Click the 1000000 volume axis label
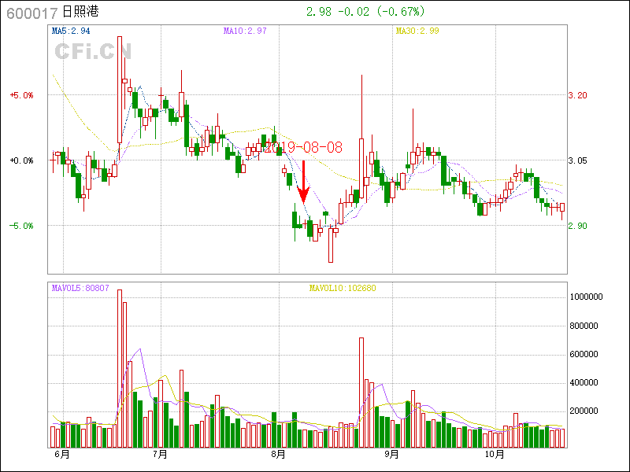 coord(585,297)
